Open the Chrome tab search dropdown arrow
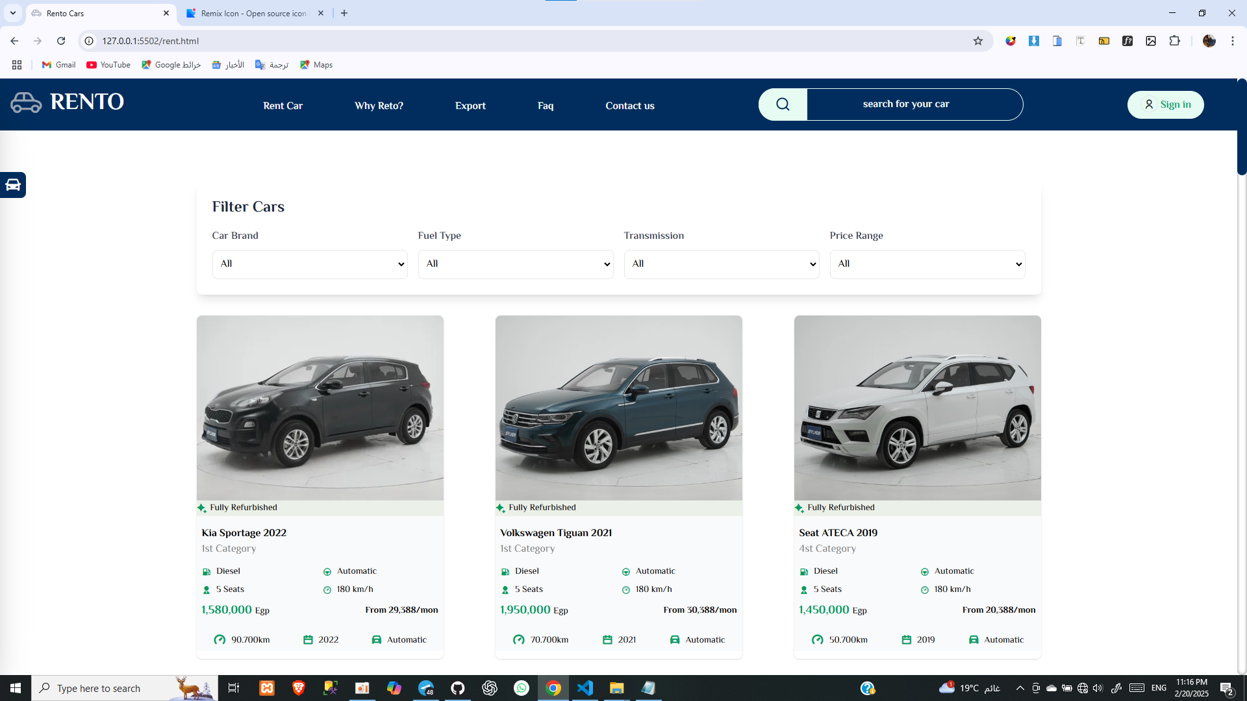The width and height of the screenshot is (1247, 701). point(12,13)
